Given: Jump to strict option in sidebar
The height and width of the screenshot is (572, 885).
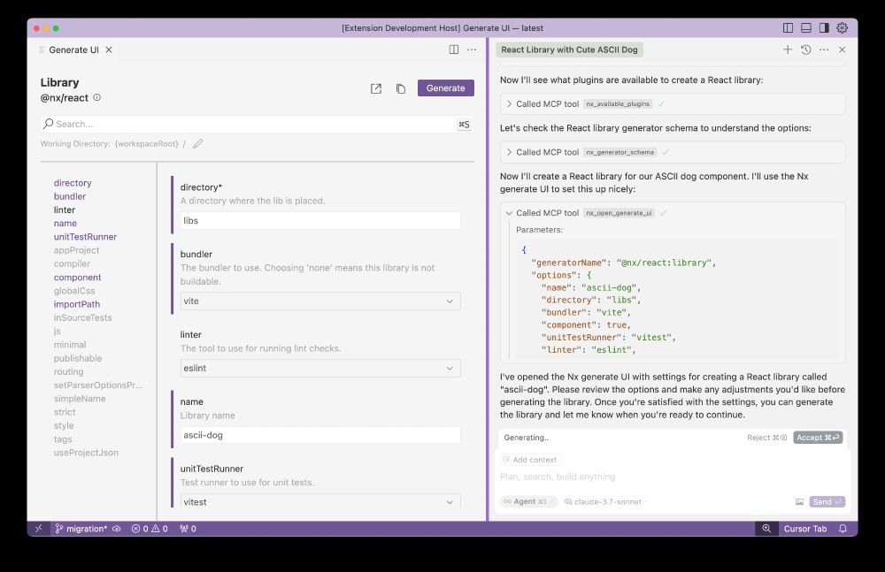Looking at the screenshot, I should click(65, 412).
